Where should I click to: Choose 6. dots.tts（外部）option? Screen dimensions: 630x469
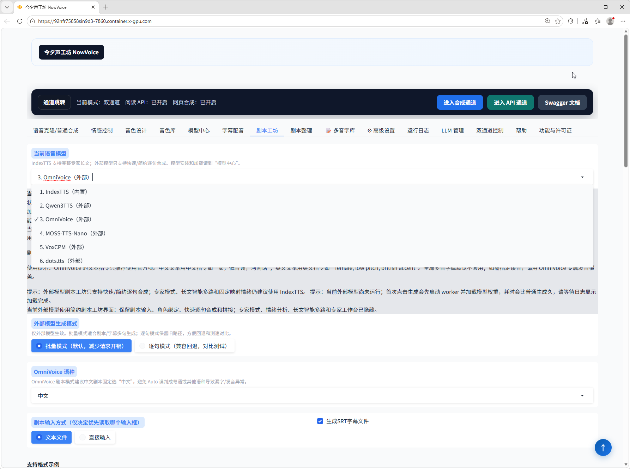pos(312,261)
